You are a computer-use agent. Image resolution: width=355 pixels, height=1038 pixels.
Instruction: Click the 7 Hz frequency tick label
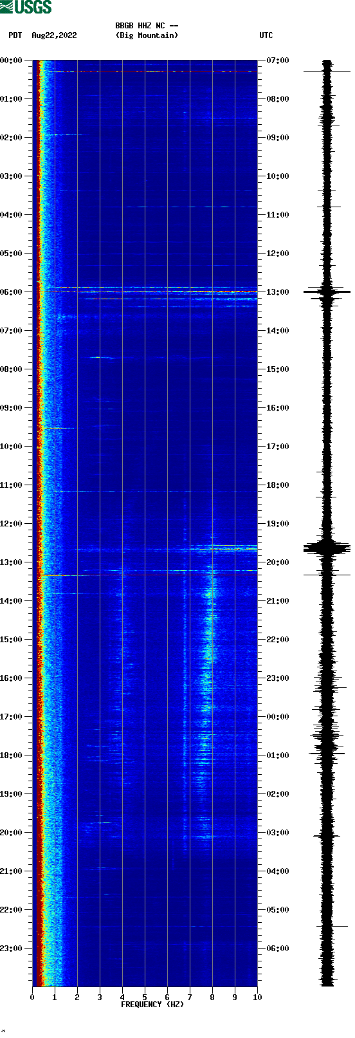point(190,997)
